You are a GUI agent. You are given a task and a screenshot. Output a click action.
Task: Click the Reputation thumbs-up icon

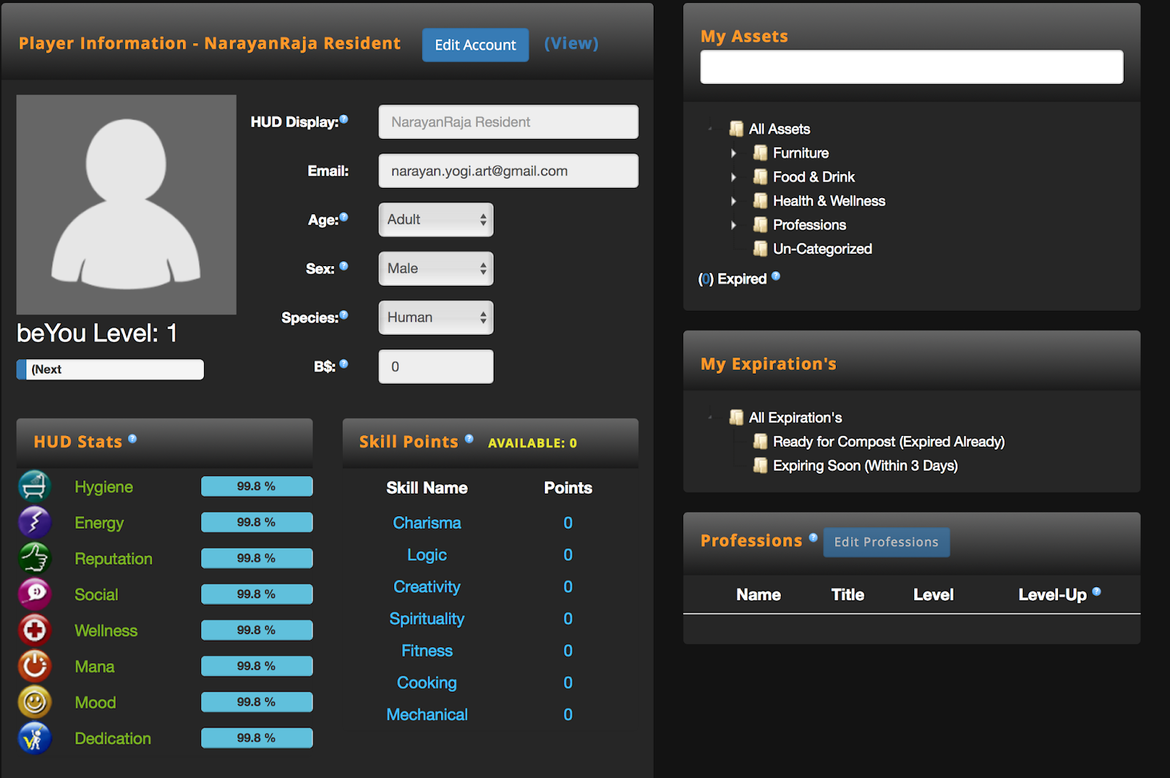pyautogui.click(x=34, y=557)
